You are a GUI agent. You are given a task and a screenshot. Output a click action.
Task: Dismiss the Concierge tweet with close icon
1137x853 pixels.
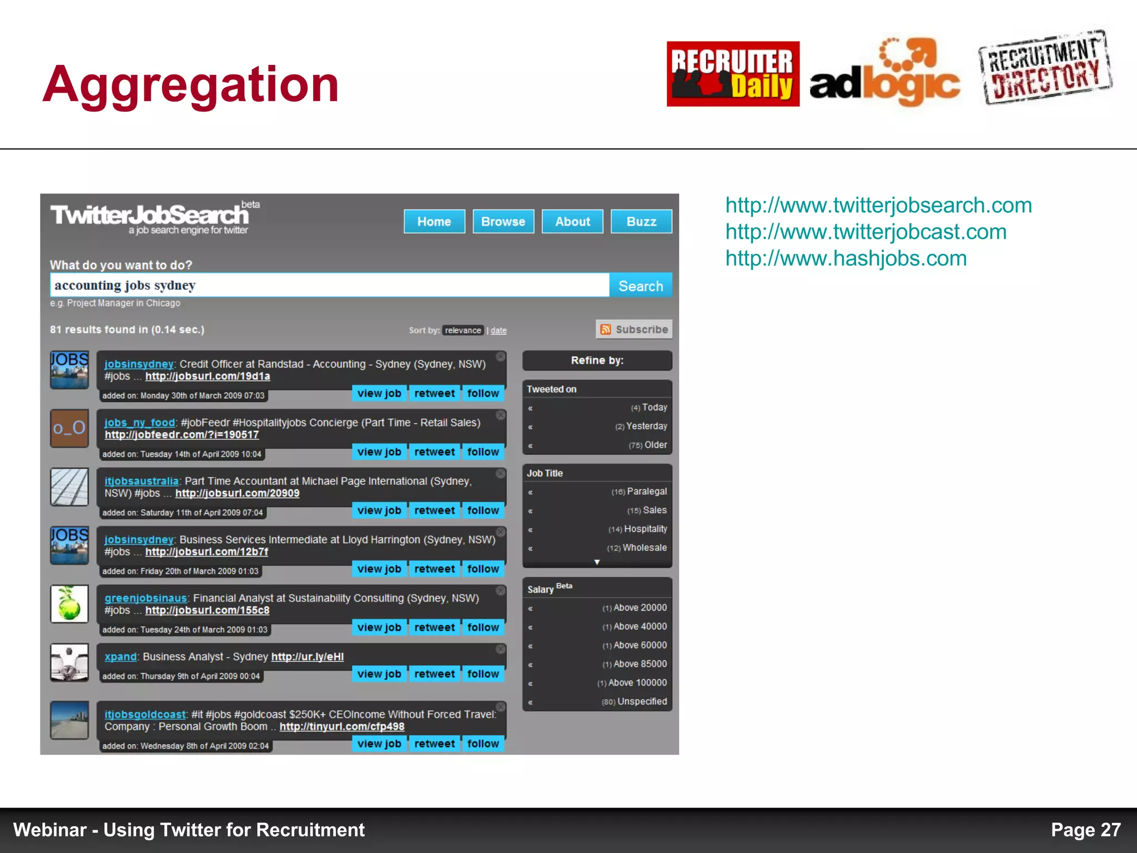click(500, 415)
